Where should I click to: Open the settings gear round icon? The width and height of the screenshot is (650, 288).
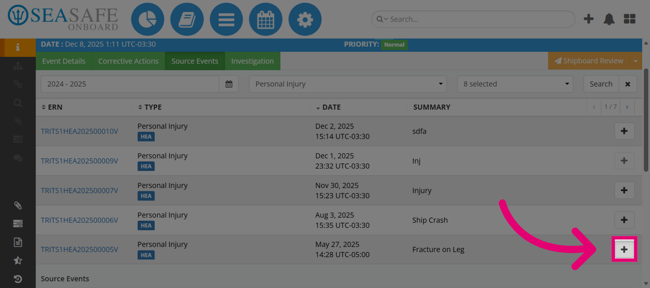tap(305, 19)
